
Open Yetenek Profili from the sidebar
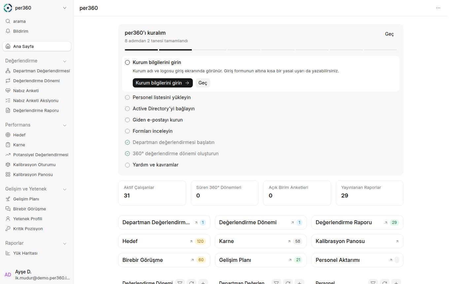point(37,219)
